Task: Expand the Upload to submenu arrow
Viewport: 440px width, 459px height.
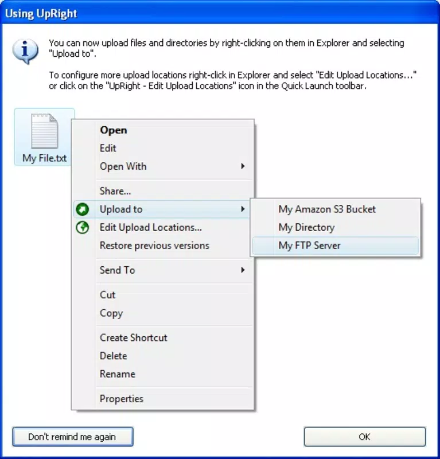Action: [x=243, y=209]
